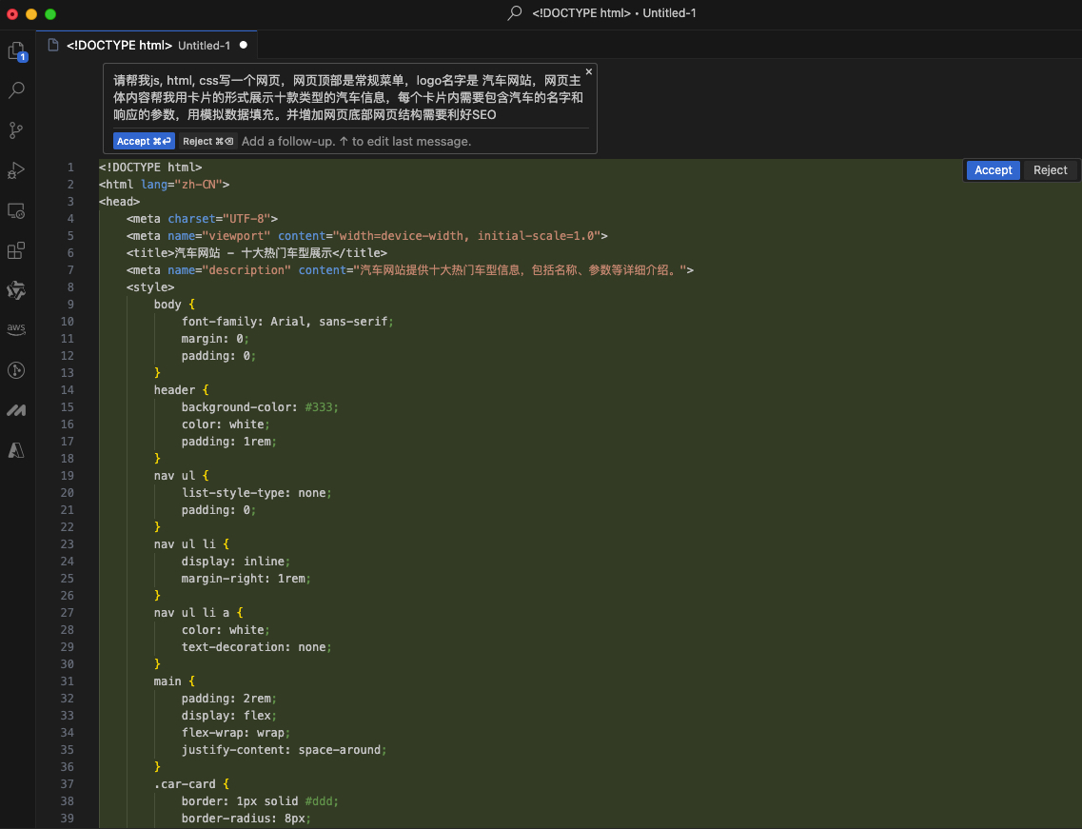Open the Extensions marketplace view
The height and width of the screenshot is (829, 1082).
(16, 250)
